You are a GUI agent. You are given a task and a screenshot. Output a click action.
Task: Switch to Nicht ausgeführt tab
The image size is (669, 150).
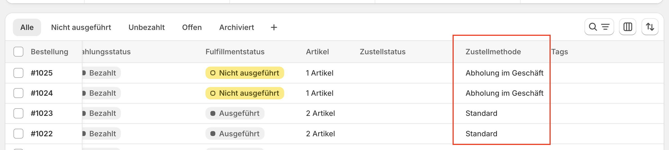(x=81, y=27)
